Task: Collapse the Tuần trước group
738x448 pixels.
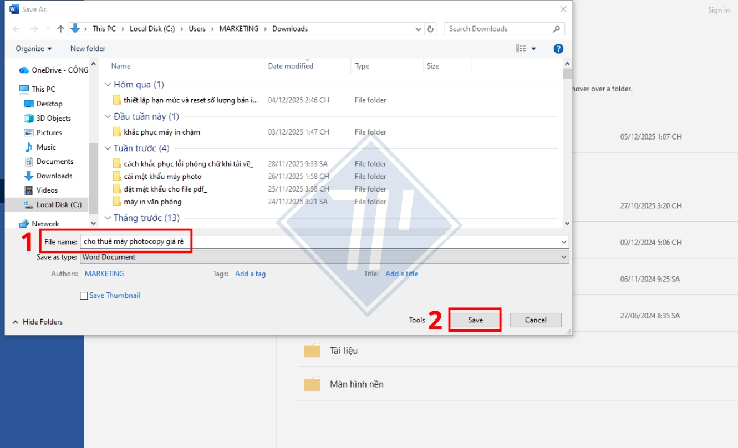Action: pyautogui.click(x=108, y=148)
